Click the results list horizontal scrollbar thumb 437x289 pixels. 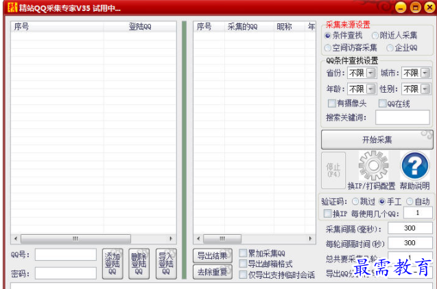(x=222, y=239)
